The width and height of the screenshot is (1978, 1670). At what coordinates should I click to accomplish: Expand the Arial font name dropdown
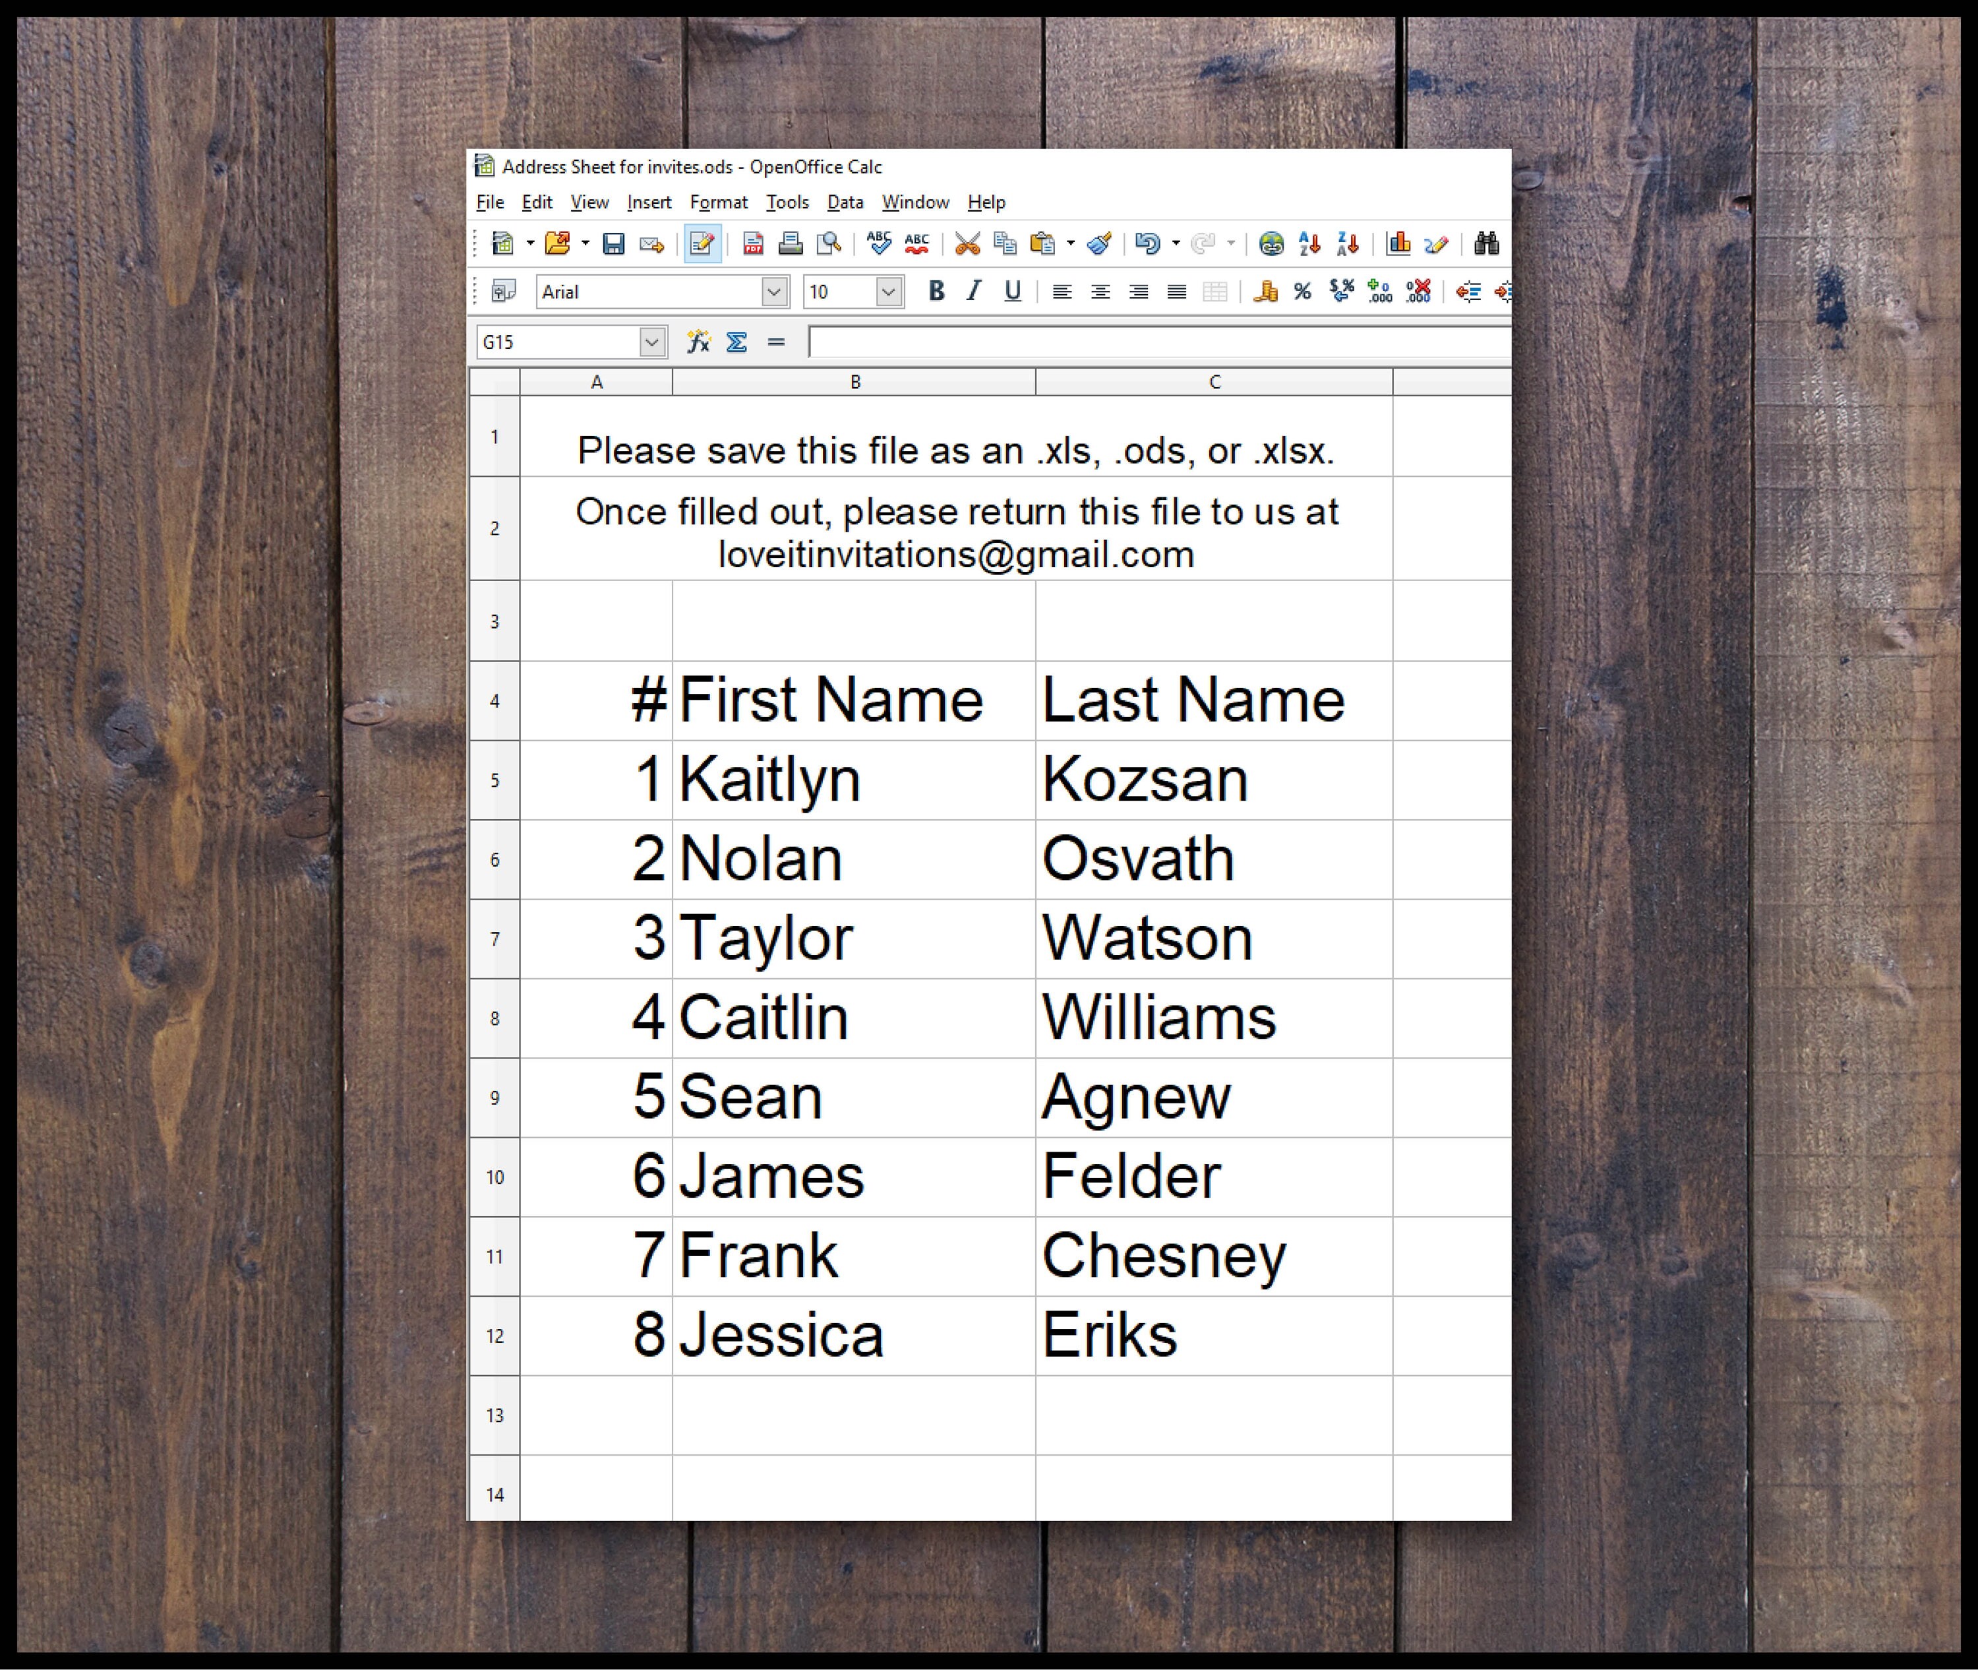[774, 292]
